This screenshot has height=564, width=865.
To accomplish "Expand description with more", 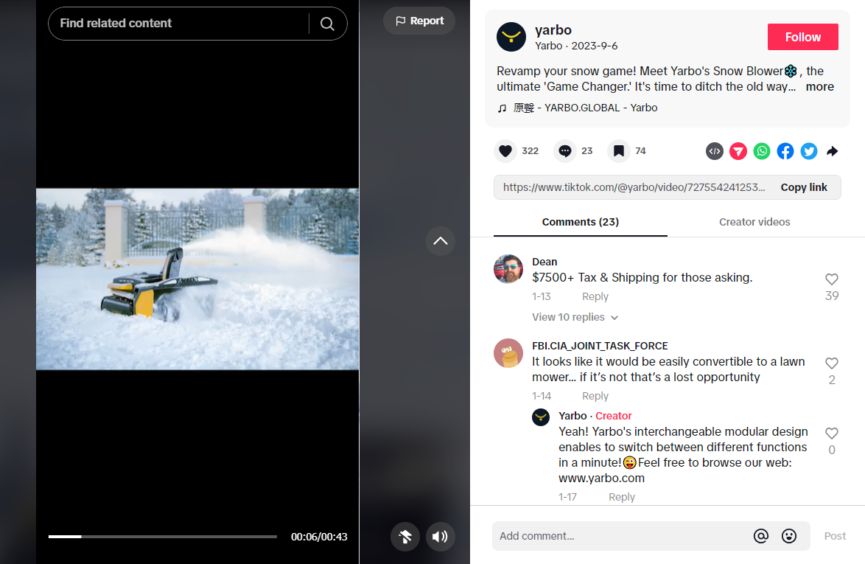I will click(x=819, y=87).
